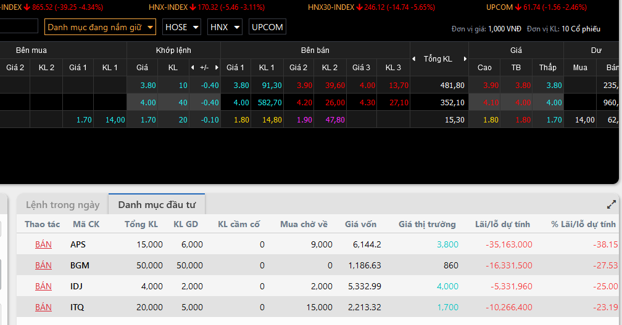
Task: Select the IDJ stock code in portfolio
Action: click(x=76, y=286)
